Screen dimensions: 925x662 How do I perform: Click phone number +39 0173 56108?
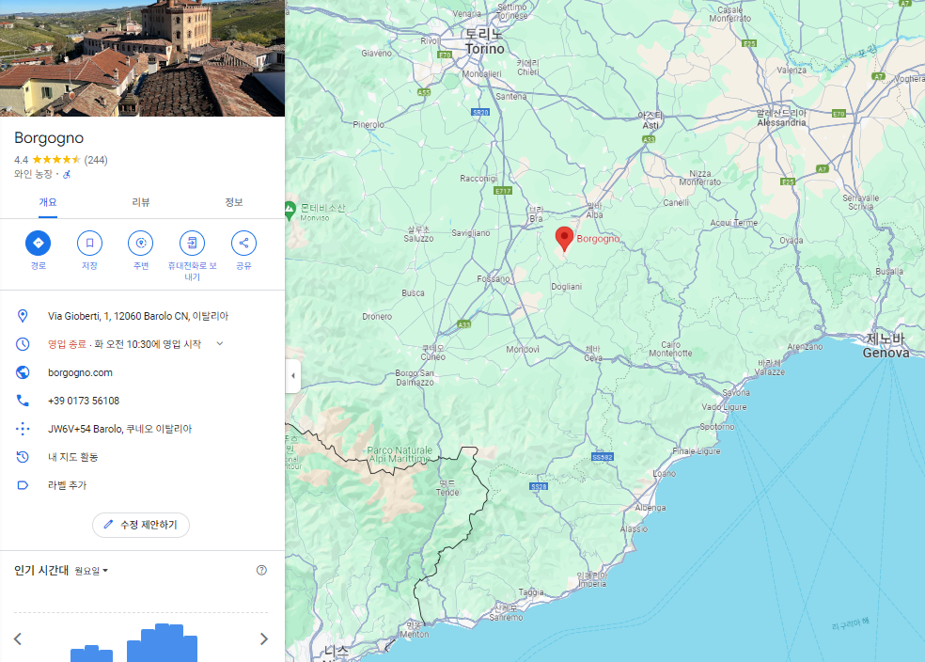pyautogui.click(x=84, y=401)
